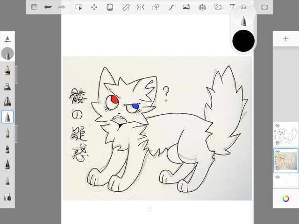Enable Predictive Stroke curve tool
Screen dimensions: 299x224
click(x=171, y=7)
